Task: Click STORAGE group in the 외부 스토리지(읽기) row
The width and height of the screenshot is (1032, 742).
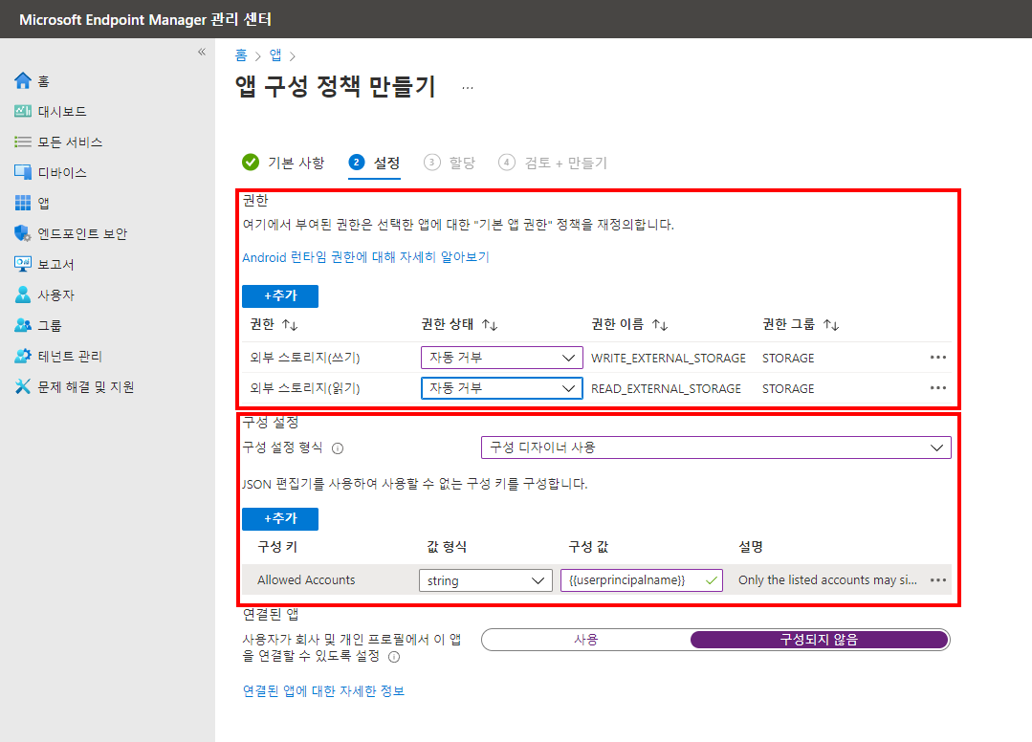Action: (788, 389)
